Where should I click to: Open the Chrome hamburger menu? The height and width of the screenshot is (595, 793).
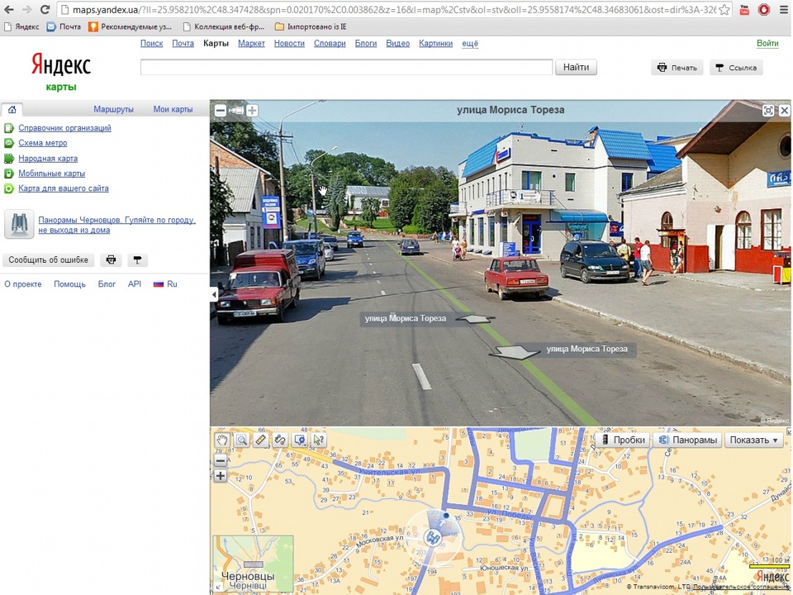click(x=784, y=10)
